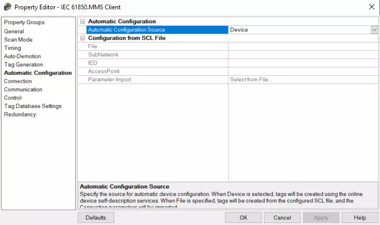Open the Scan Mode property group
380x225 pixels.
point(18,39)
